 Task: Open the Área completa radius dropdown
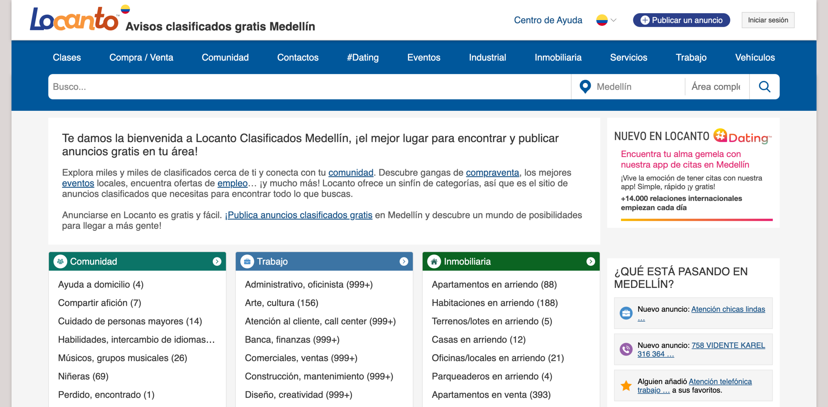tap(716, 87)
